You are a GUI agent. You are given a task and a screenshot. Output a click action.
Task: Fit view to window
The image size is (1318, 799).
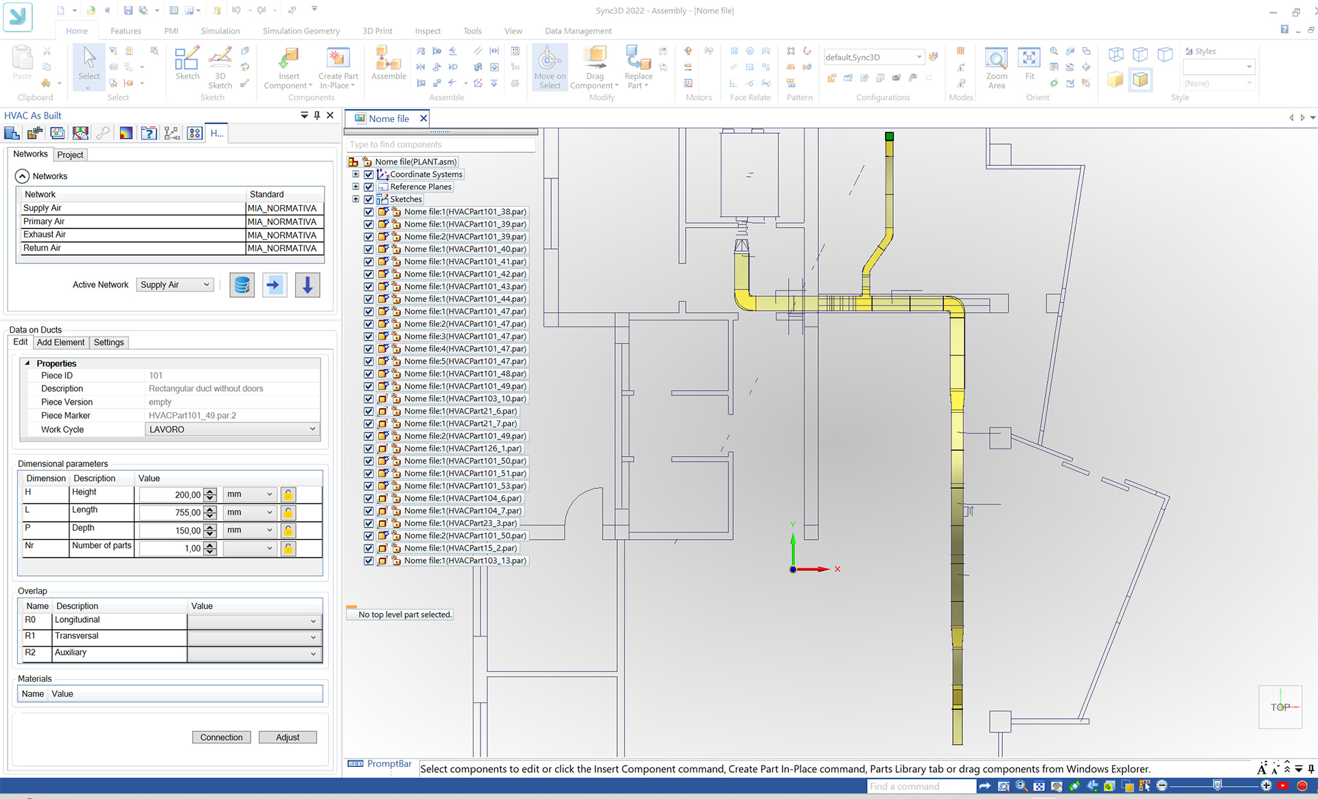pos(1029,64)
